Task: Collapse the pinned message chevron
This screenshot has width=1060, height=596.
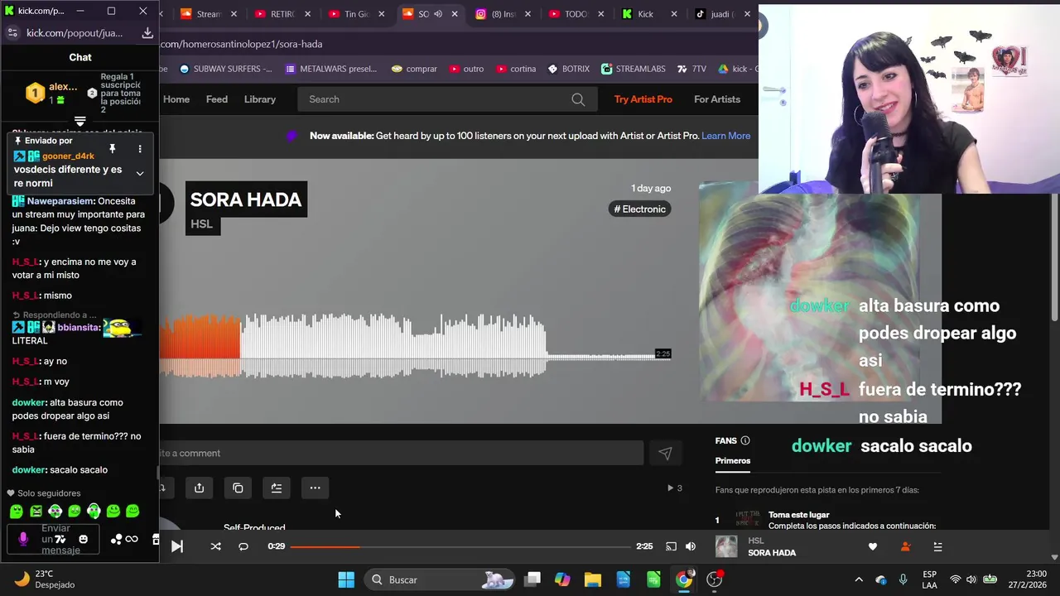Action: click(x=139, y=173)
